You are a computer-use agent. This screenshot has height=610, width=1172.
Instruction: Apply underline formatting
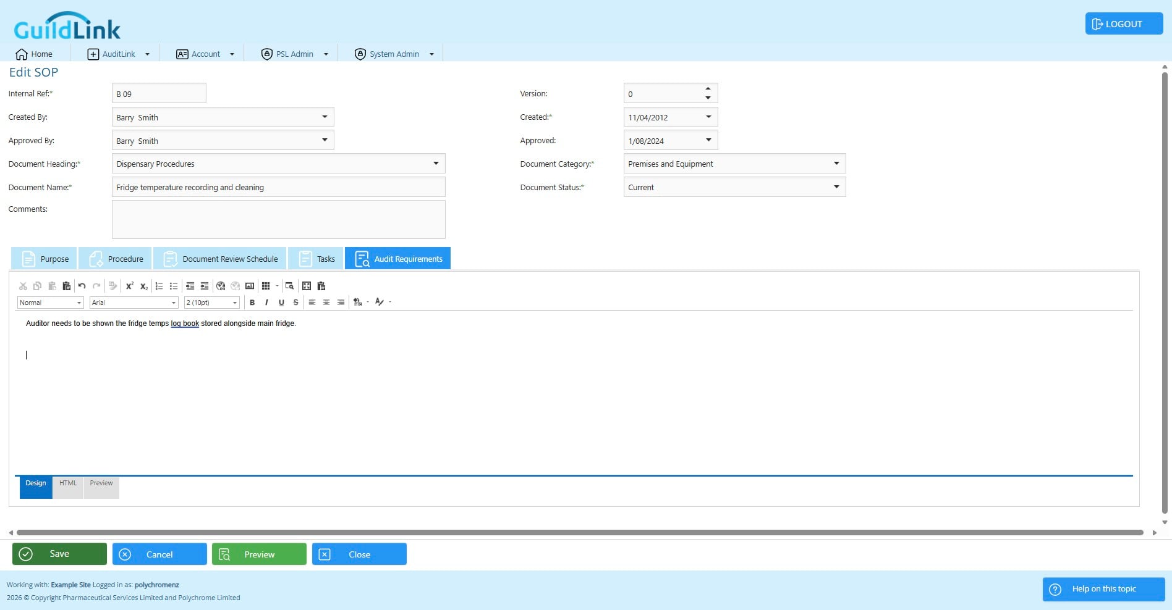(x=281, y=303)
